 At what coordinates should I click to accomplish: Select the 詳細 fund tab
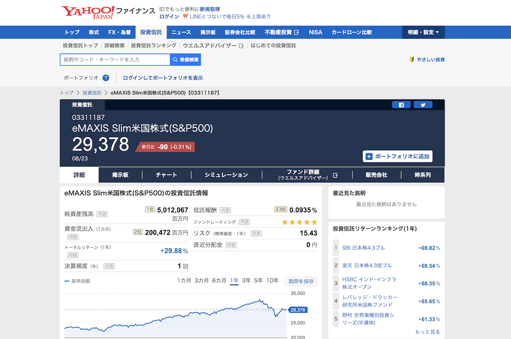(79, 175)
